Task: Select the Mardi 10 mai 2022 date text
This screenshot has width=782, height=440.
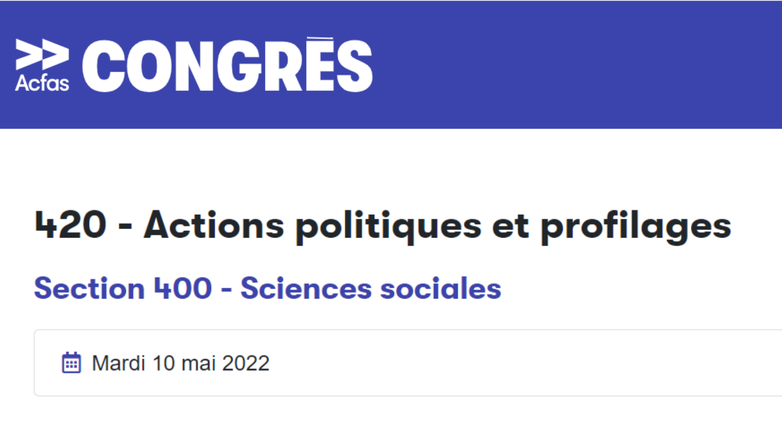Action: pyautogui.click(x=180, y=363)
